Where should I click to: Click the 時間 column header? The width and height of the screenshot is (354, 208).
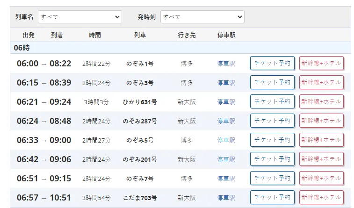[95, 35]
